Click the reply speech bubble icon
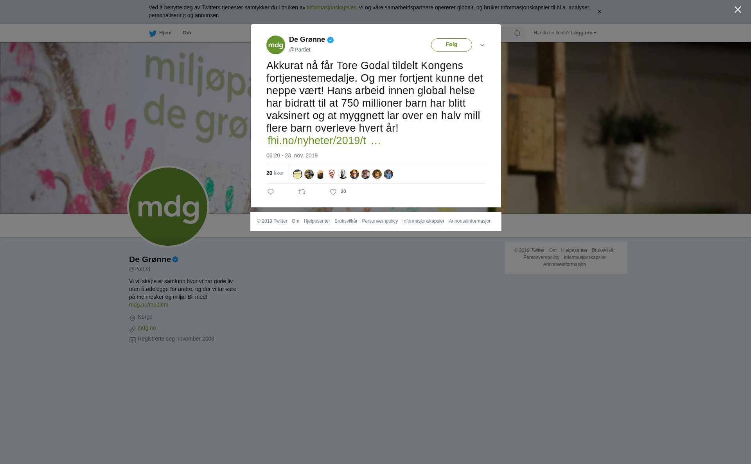Image resolution: width=751 pixels, height=464 pixels. pyautogui.click(x=271, y=192)
